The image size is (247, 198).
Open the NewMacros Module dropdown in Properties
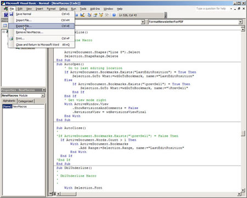(43, 95)
